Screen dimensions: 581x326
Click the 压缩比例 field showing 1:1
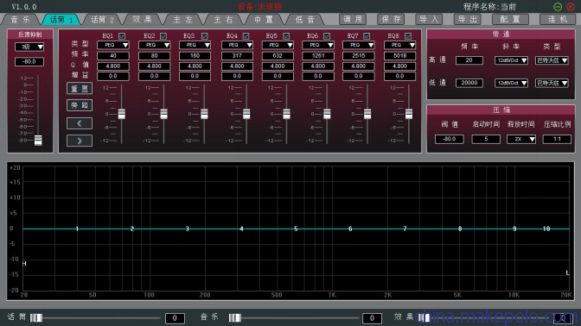(x=557, y=140)
